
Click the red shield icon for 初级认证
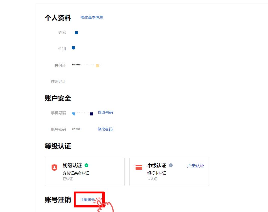click(54, 167)
